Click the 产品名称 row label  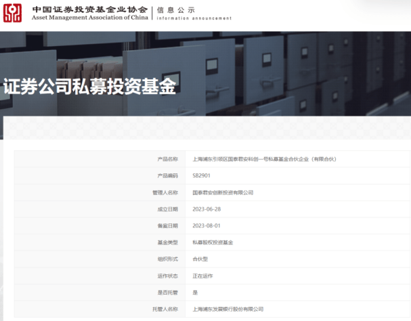click(167, 159)
